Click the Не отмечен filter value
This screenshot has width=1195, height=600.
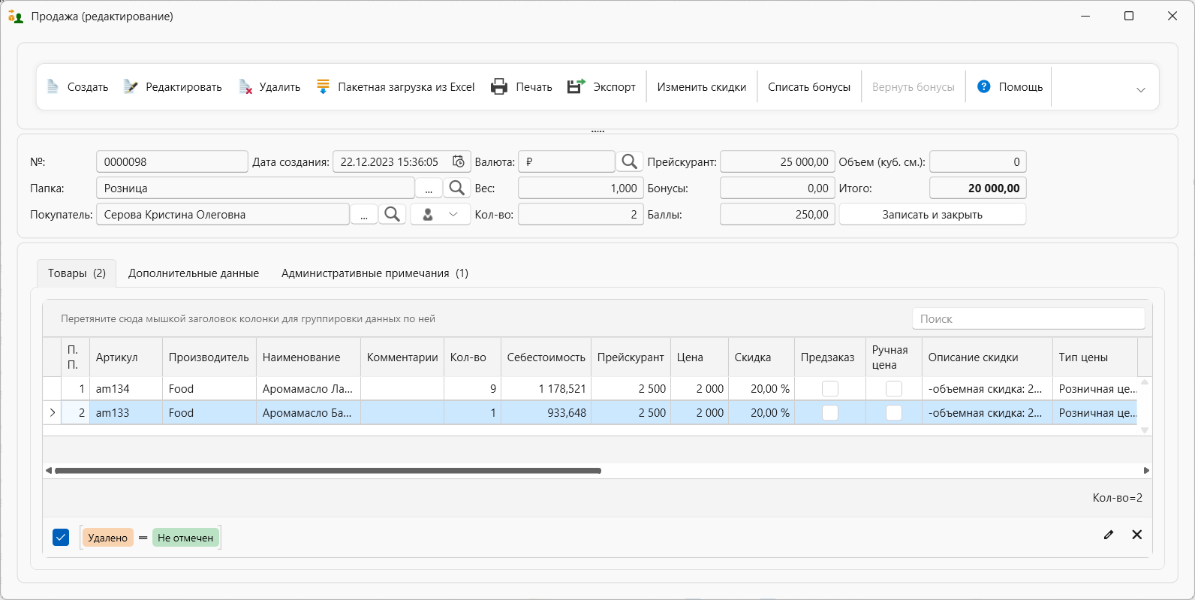coord(185,538)
